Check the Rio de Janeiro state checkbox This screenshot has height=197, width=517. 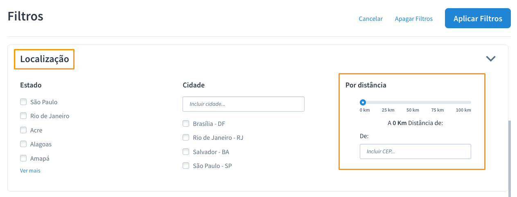click(23, 116)
